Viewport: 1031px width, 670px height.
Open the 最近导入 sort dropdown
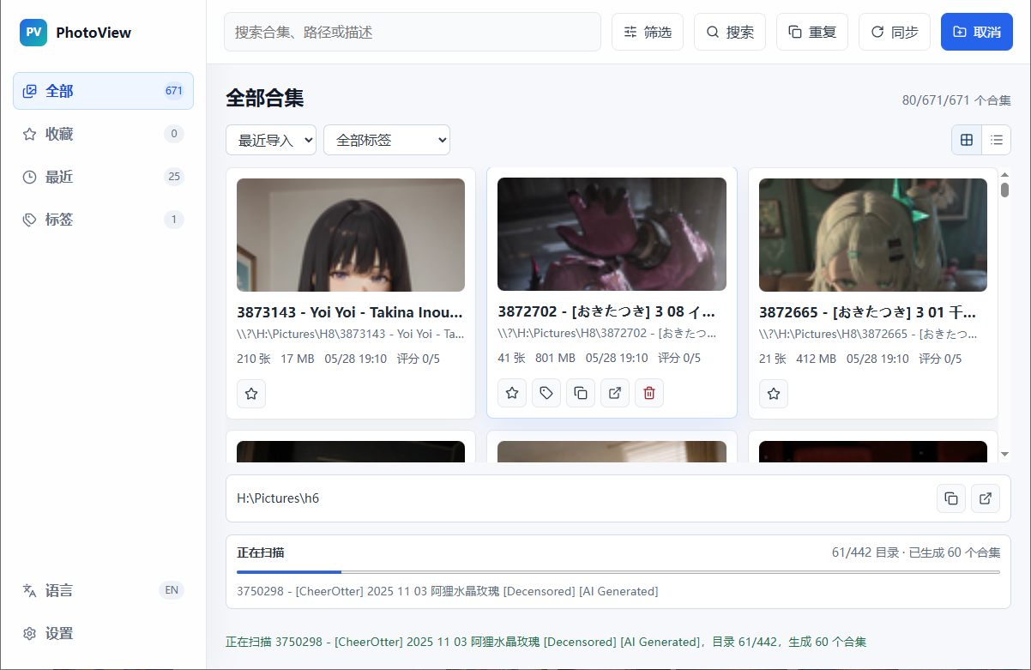click(x=271, y=140)
